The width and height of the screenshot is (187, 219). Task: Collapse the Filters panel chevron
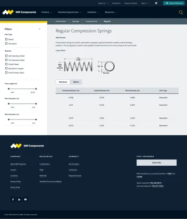point(39,29)
